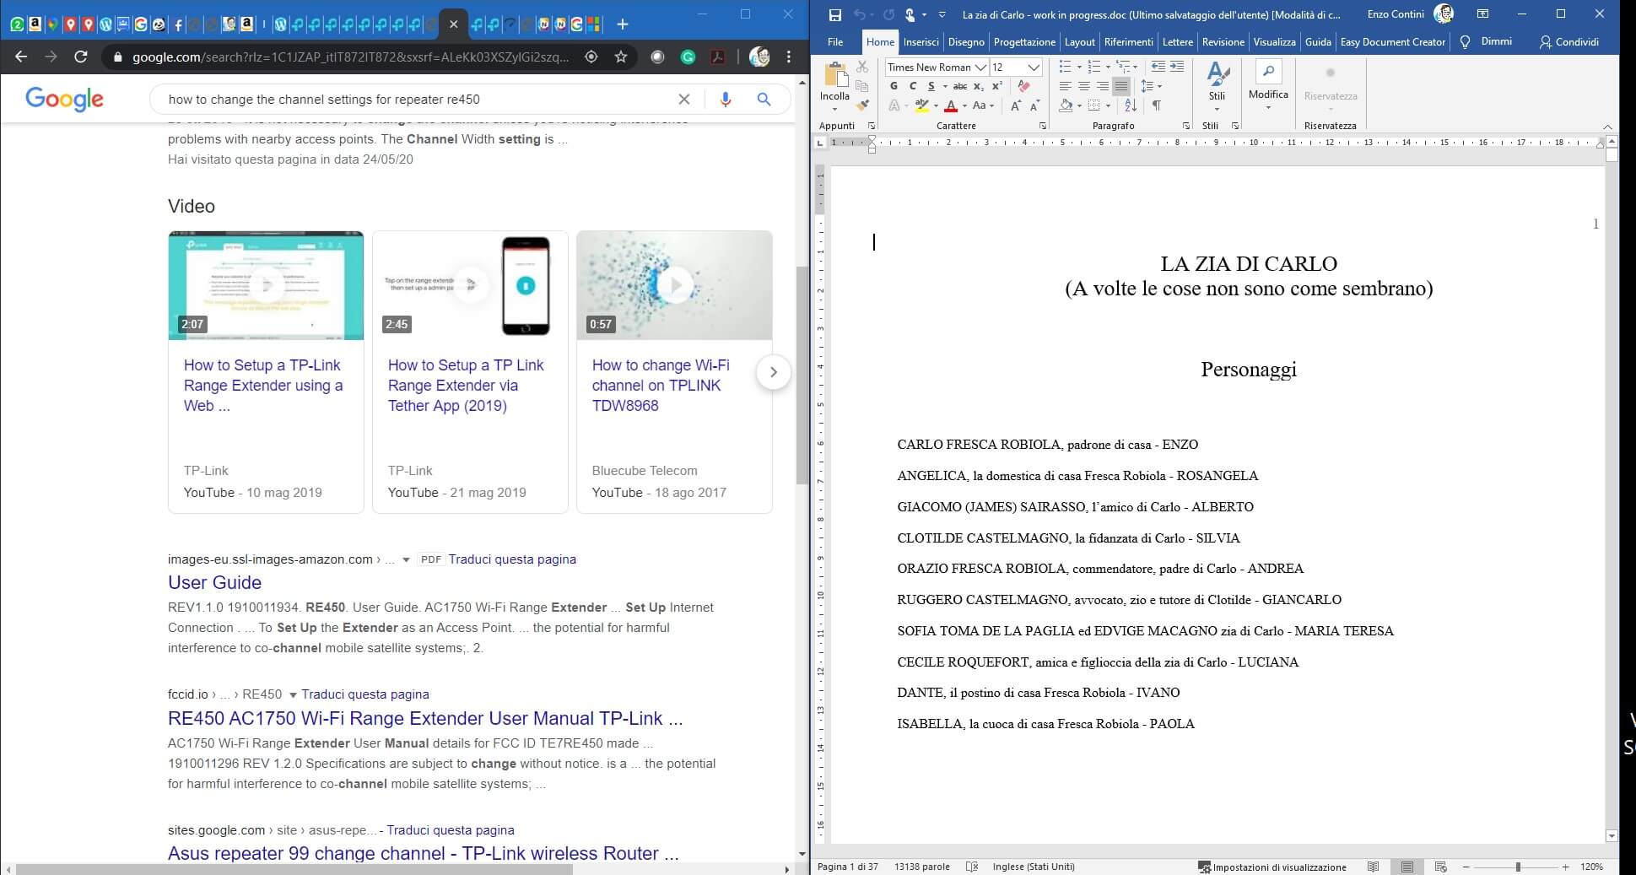Image resolution: width=1636 pixels, height=875 pixels.
Task: Apply center alignment to the paragraph
Action: click(x=1083, y=86)
